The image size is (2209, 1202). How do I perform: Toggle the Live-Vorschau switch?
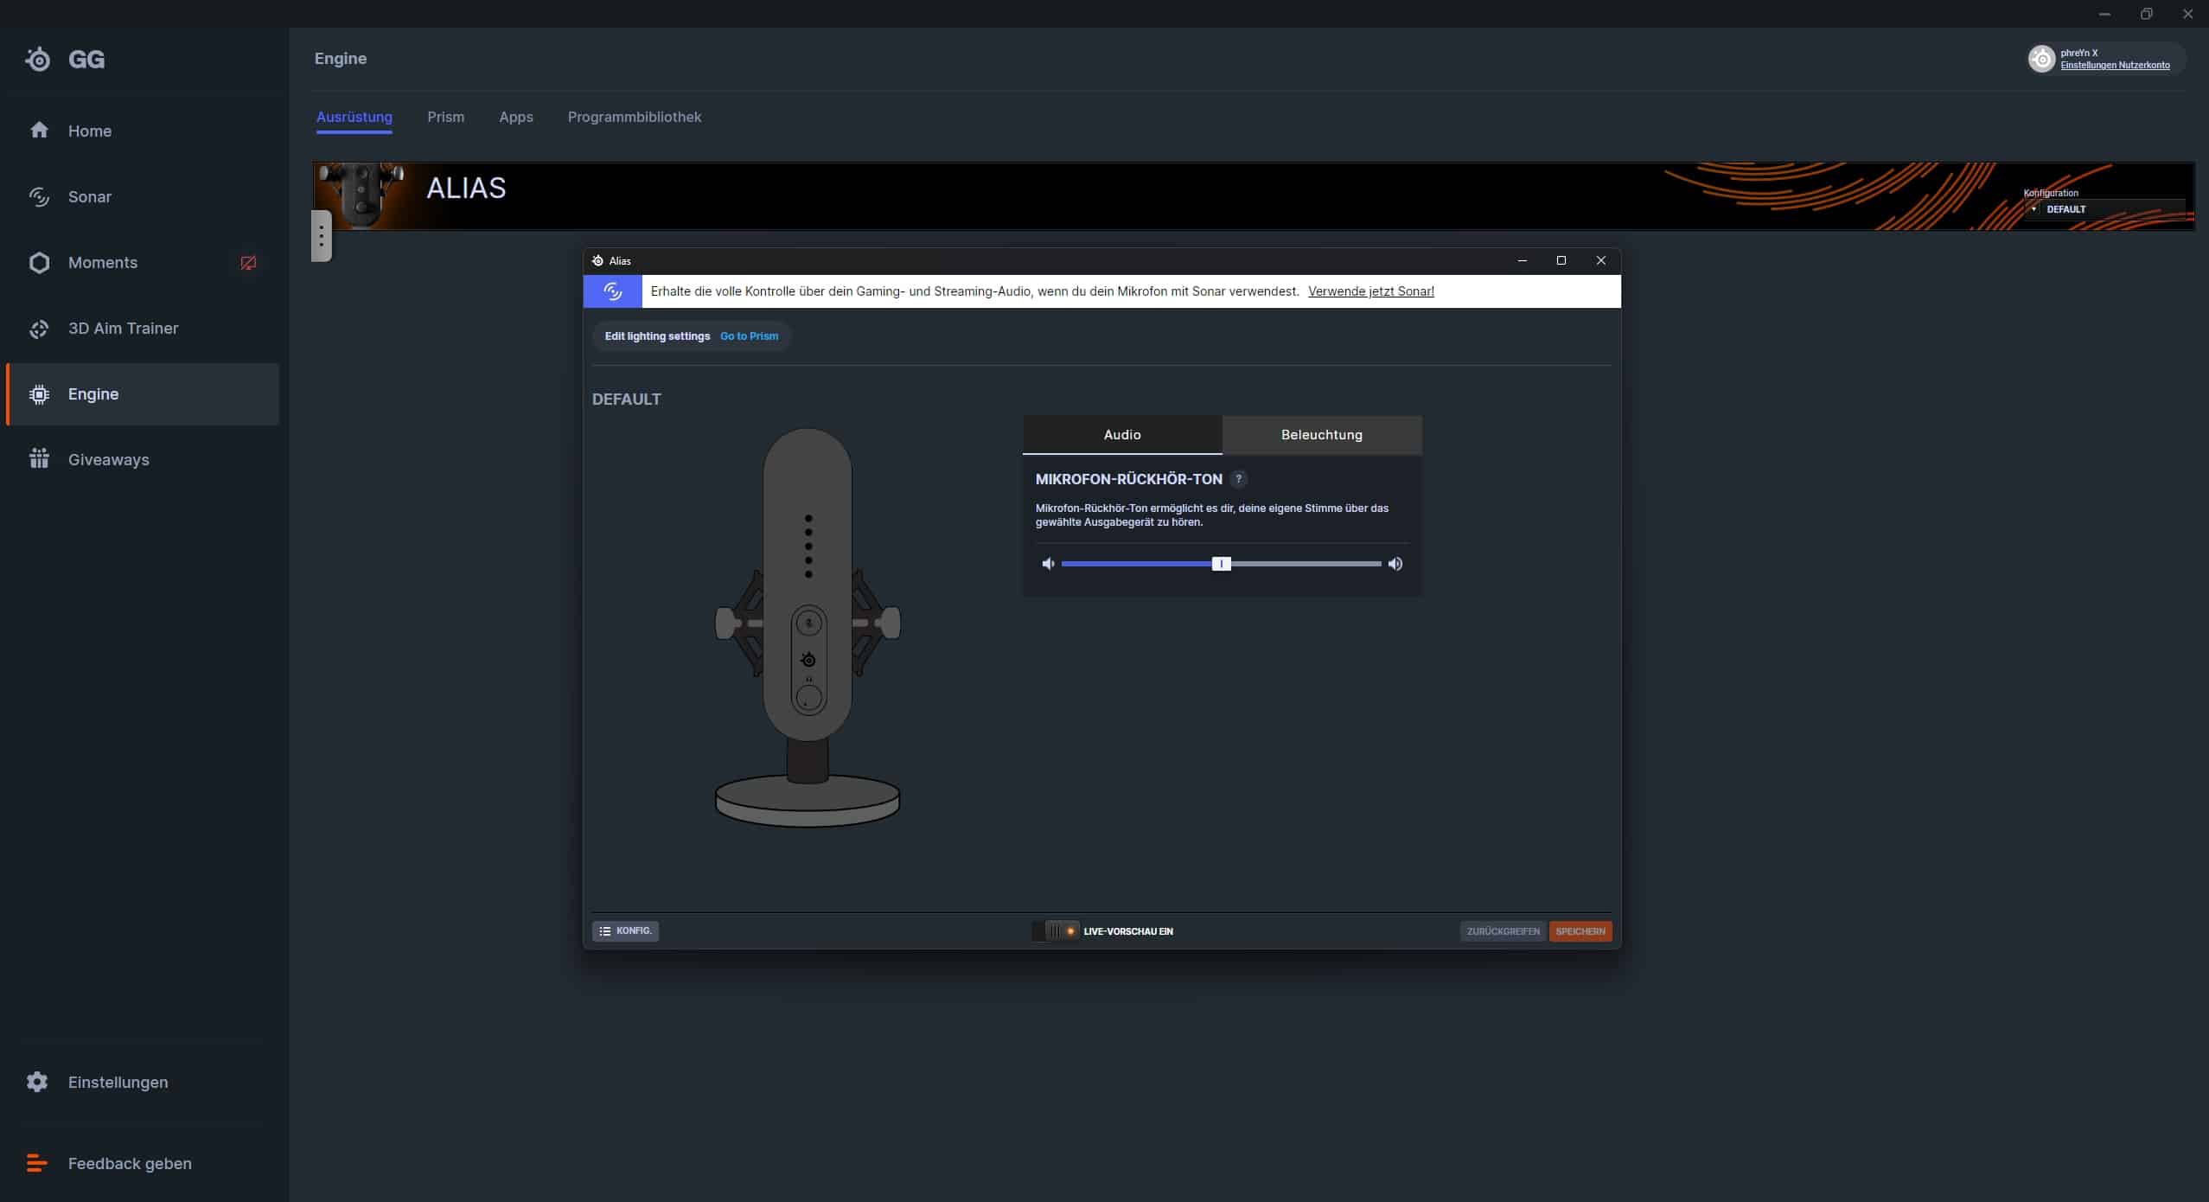coord(1056,931)
